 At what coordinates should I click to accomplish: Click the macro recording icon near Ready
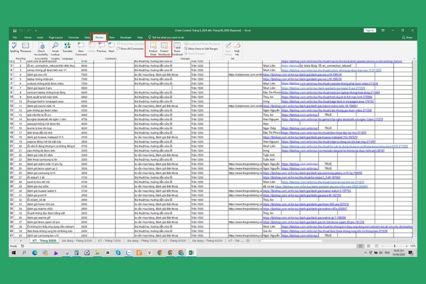22,246
